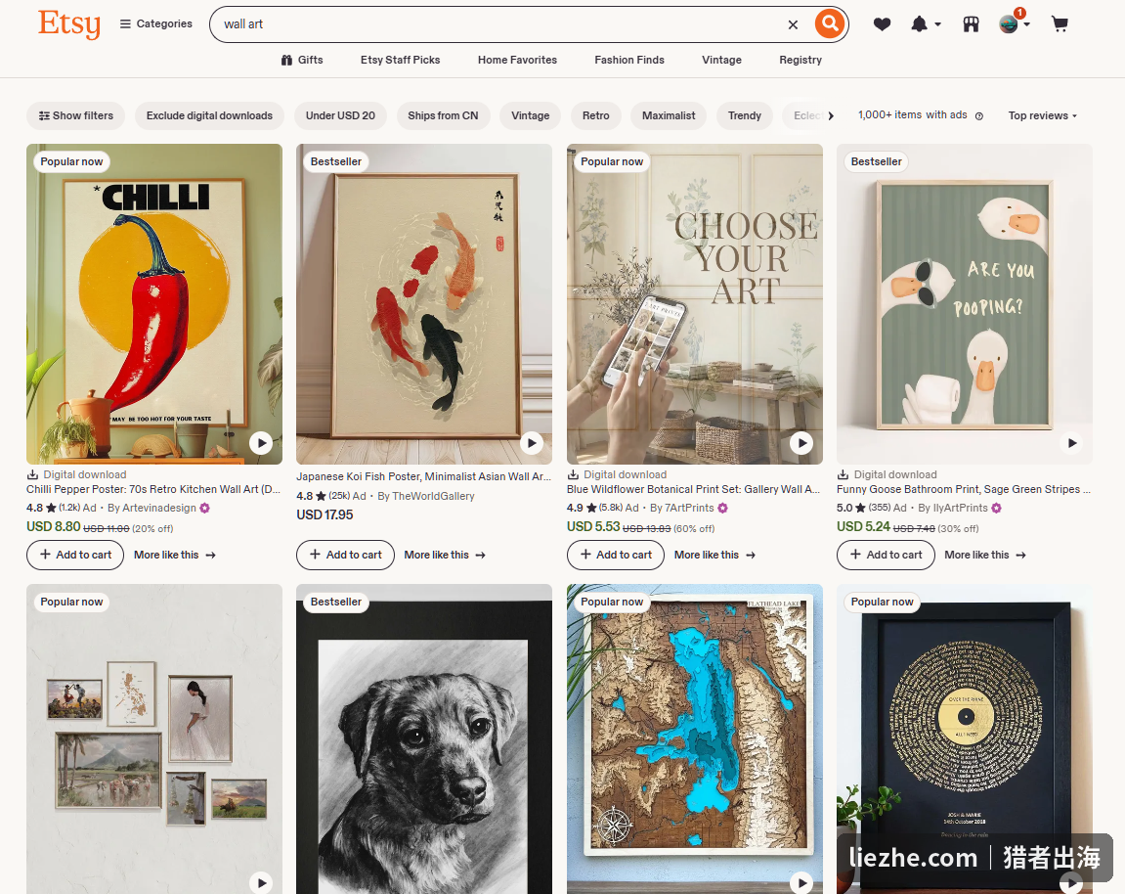Image resolution: width=1125 pixels, height=894 pixels.
Task: Open the wooden lake map image
Action: point(695,738)
